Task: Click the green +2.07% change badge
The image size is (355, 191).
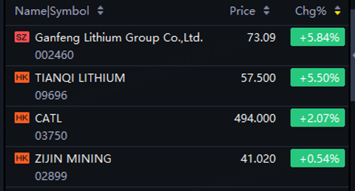Action: click(318, 118)
